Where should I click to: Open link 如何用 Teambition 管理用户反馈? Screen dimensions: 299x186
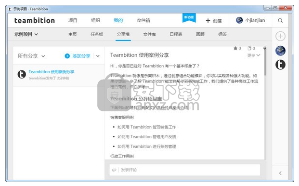147,137
